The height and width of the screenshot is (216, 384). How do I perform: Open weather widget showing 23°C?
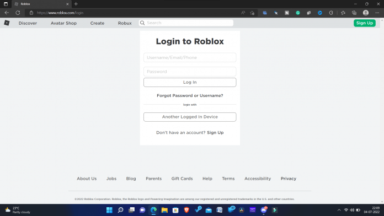[18, 210]
